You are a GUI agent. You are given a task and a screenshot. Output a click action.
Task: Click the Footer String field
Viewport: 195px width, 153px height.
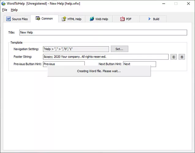point(106,57)
